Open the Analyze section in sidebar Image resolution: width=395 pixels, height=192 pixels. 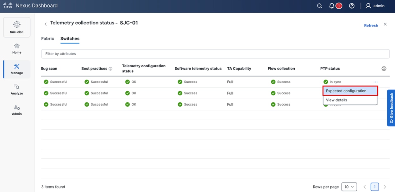pyautogui.click(x=17, y=90)
